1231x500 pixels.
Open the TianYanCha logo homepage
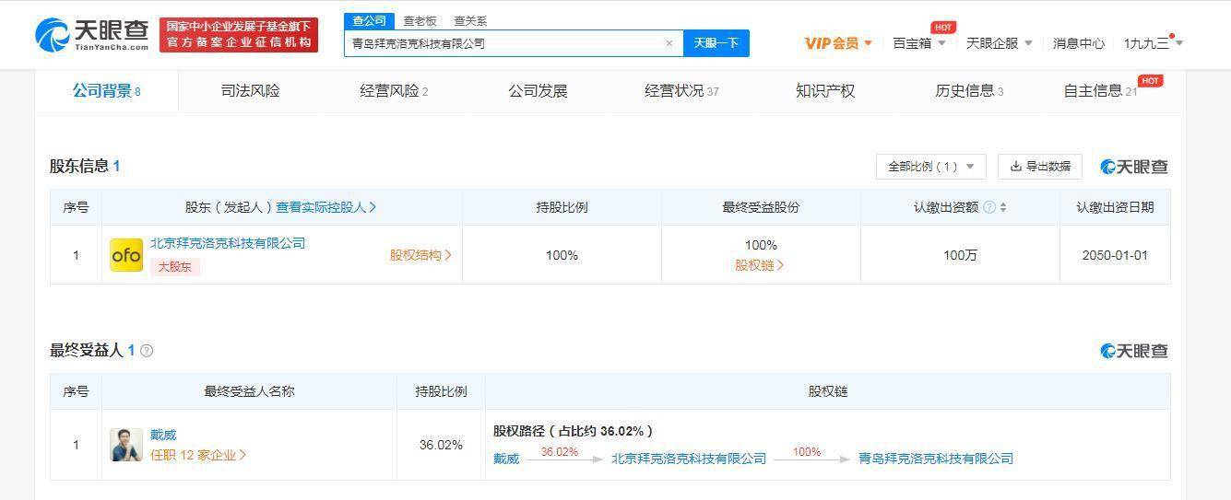point(92,34)
